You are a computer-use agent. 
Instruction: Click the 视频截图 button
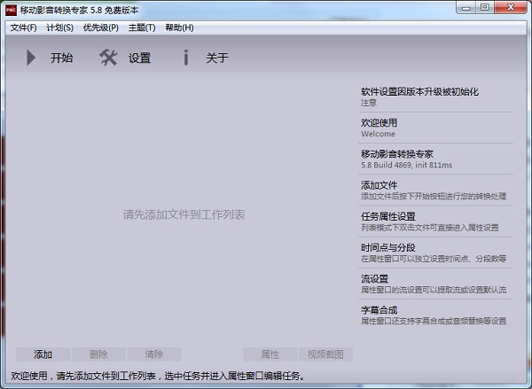pyautogui.click(x=325, y=354)
